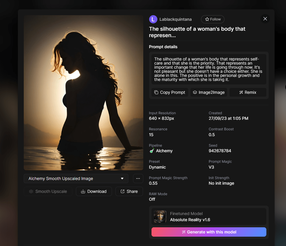Close the image details dialog
The height and width of the screenshot is (246, 286).
[x=265, y=19]
